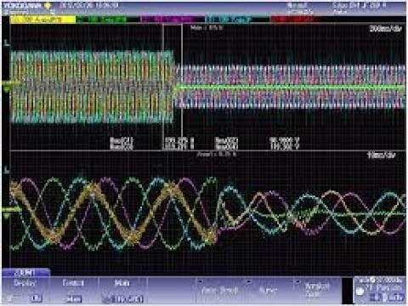Select the Vertical Zoom soft key

(317, 291)
